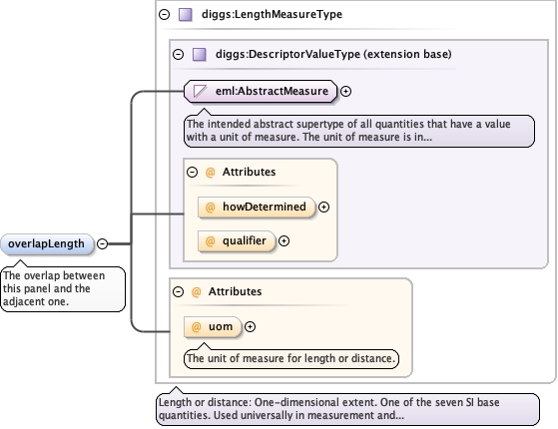Select the howDetermined attribute node
This screenshot has width=558, height=429.
[257, 208]
